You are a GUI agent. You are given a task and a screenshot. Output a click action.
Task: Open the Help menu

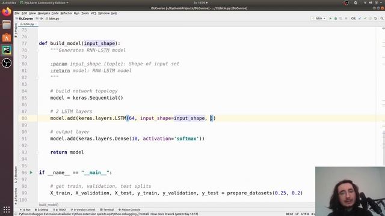point(114,13)
